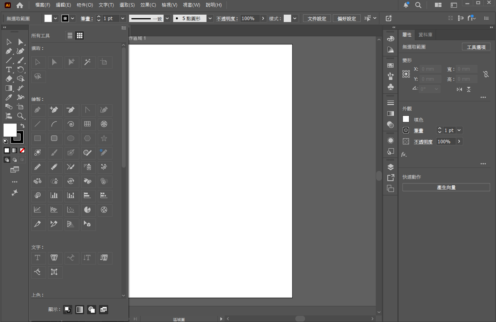This screenshot has width=496, height=322.
Task: Select the Star tool in the drawing tools
Action: tap(104, 138)
